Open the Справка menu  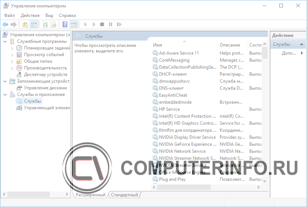67,15
